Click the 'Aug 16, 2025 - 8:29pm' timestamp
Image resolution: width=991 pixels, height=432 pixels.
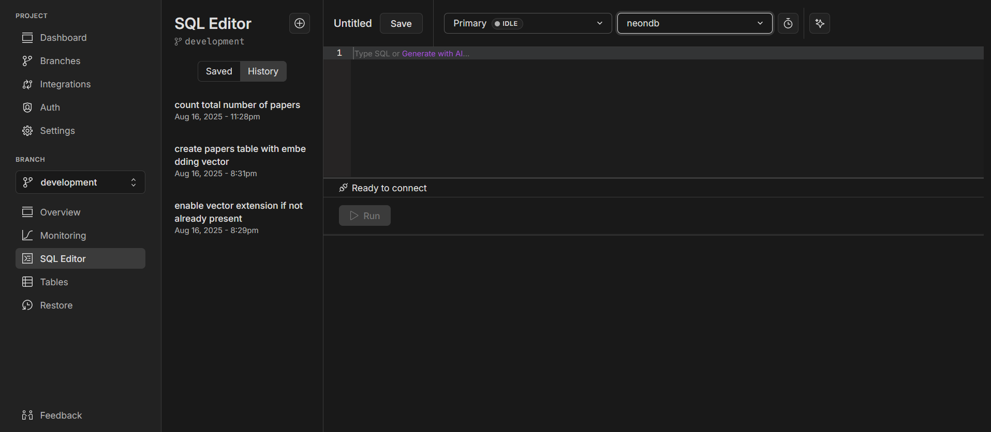216,230
